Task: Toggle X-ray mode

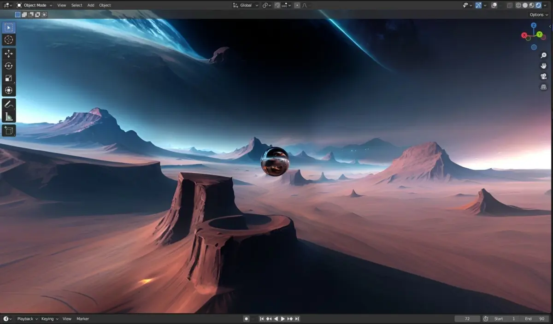Action: point(509,5)
